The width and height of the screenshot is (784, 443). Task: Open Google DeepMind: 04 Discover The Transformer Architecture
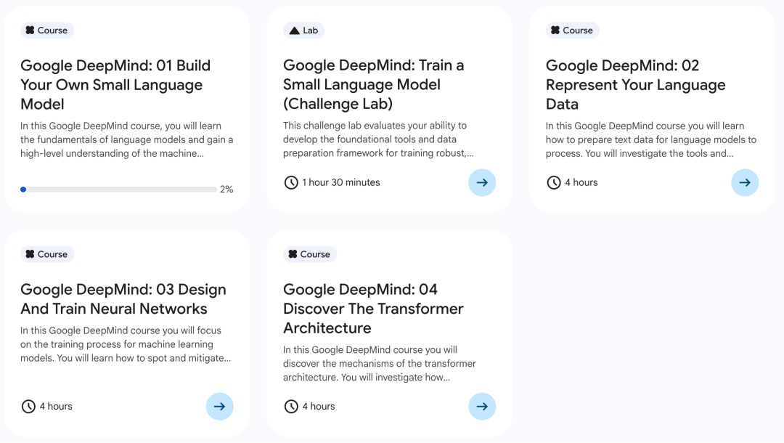coord(373,309)
